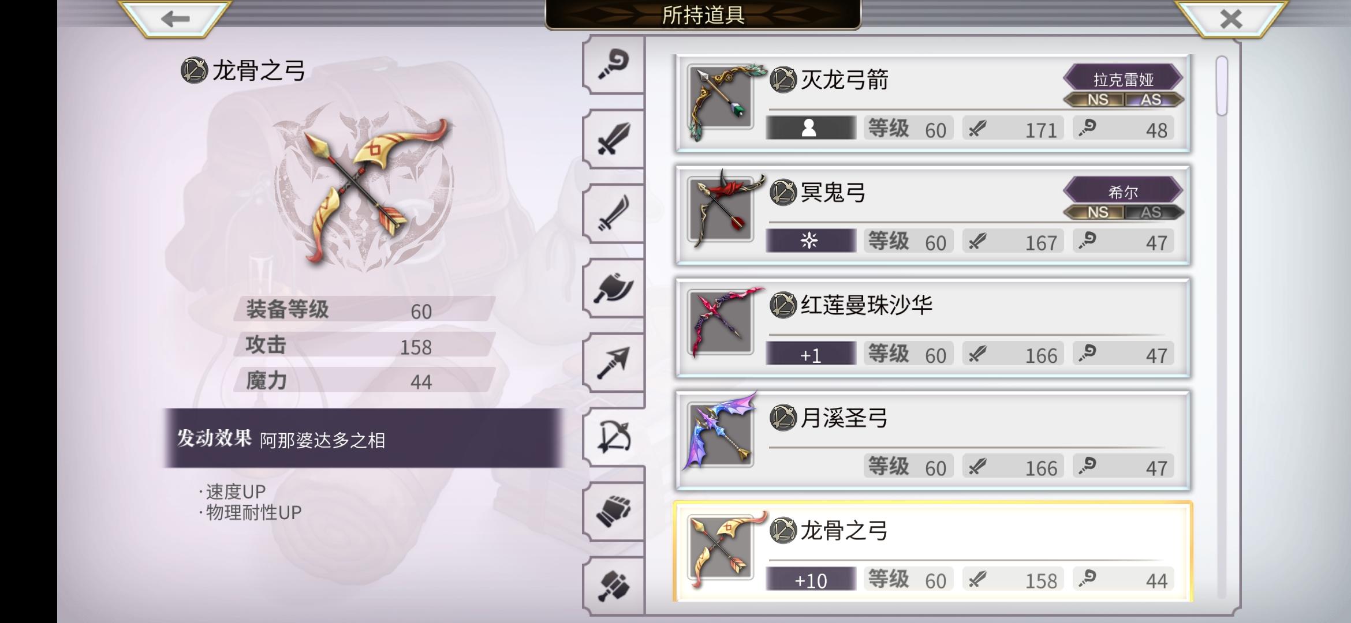The image size is (1351, 623).
Task: Click the 龙骨之弓 list entry
Action: click(x=933, y=552)
